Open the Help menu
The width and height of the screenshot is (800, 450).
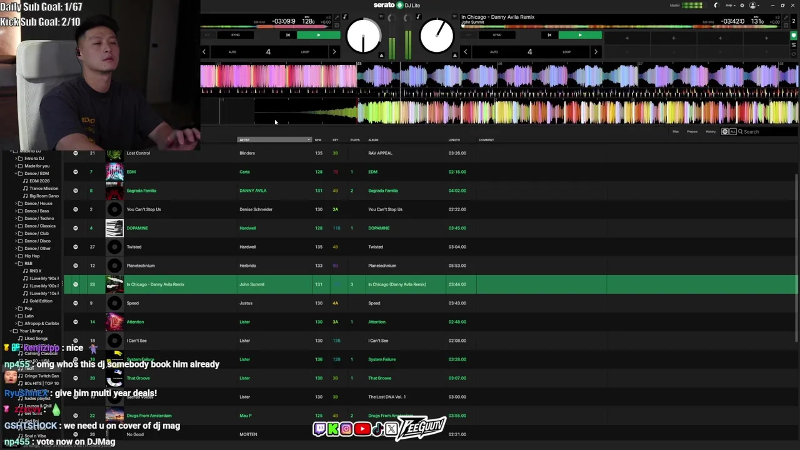(x=729, y=5)
